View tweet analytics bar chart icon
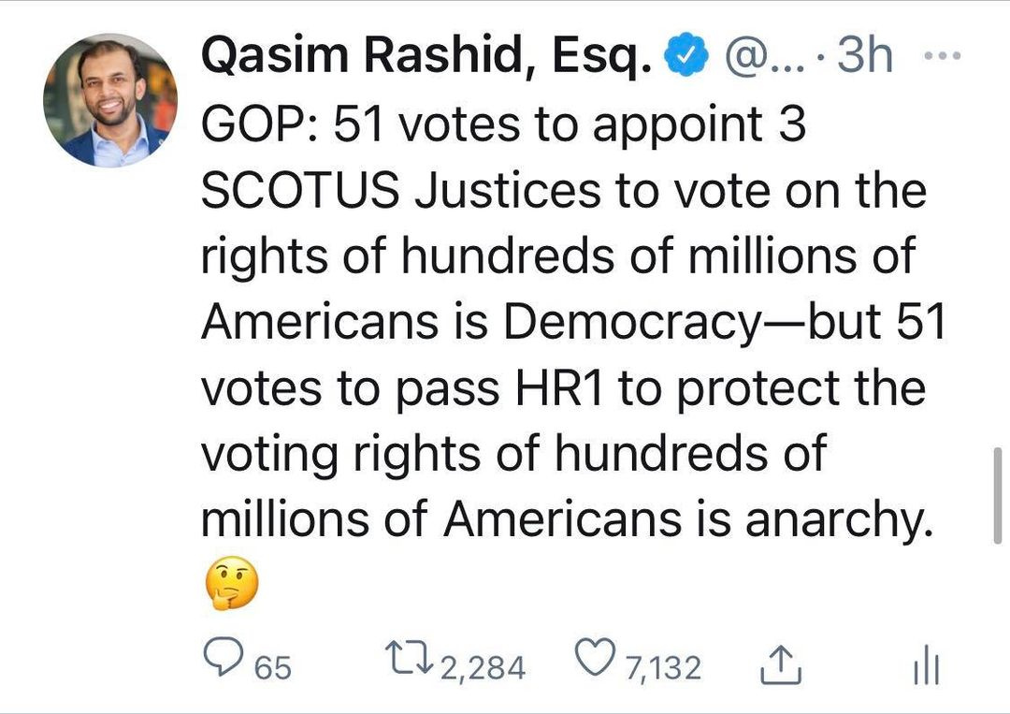The height and width of the screenshot is (714, 1010). pos(926,665)
